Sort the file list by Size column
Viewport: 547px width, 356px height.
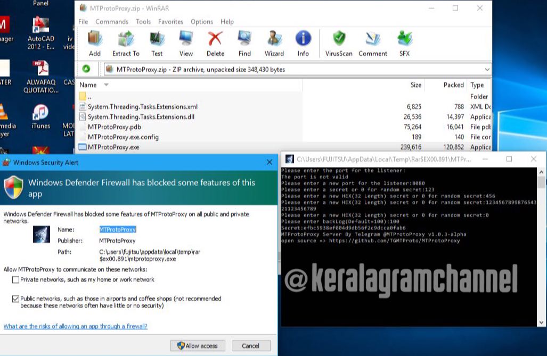(415, 85)
